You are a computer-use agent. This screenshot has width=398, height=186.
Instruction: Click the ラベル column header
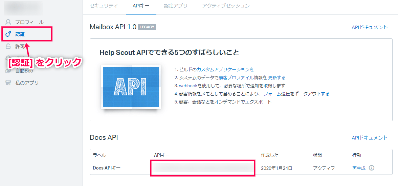[x=99, y=155]
